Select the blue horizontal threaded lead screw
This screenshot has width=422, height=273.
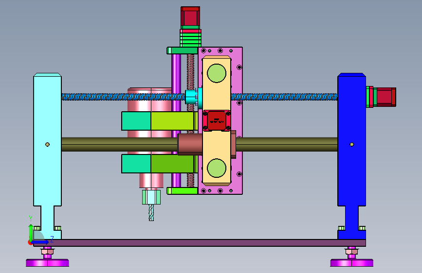pyautogui.click(x=123, y=97)
